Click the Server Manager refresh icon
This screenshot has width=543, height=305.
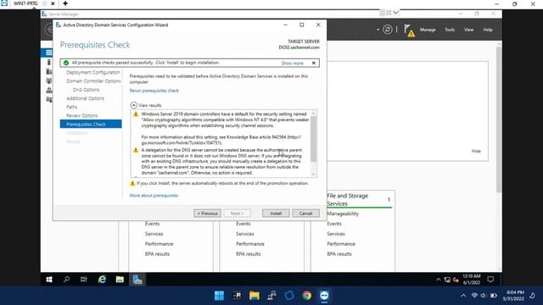[x=388, y=30]
